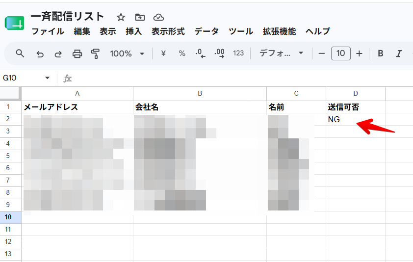The image size is (413, 262).
Task: Select column D header
Action: point(356,93)
